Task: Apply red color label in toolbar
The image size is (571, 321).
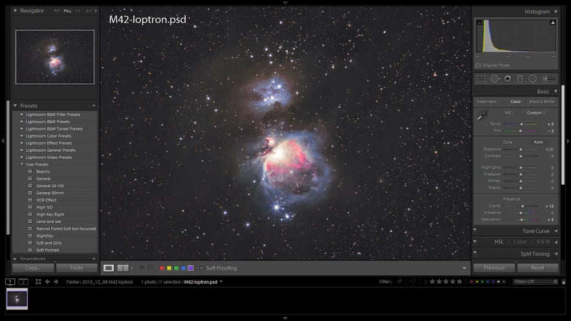Action: pyautogui.click(x=162, y=268)
